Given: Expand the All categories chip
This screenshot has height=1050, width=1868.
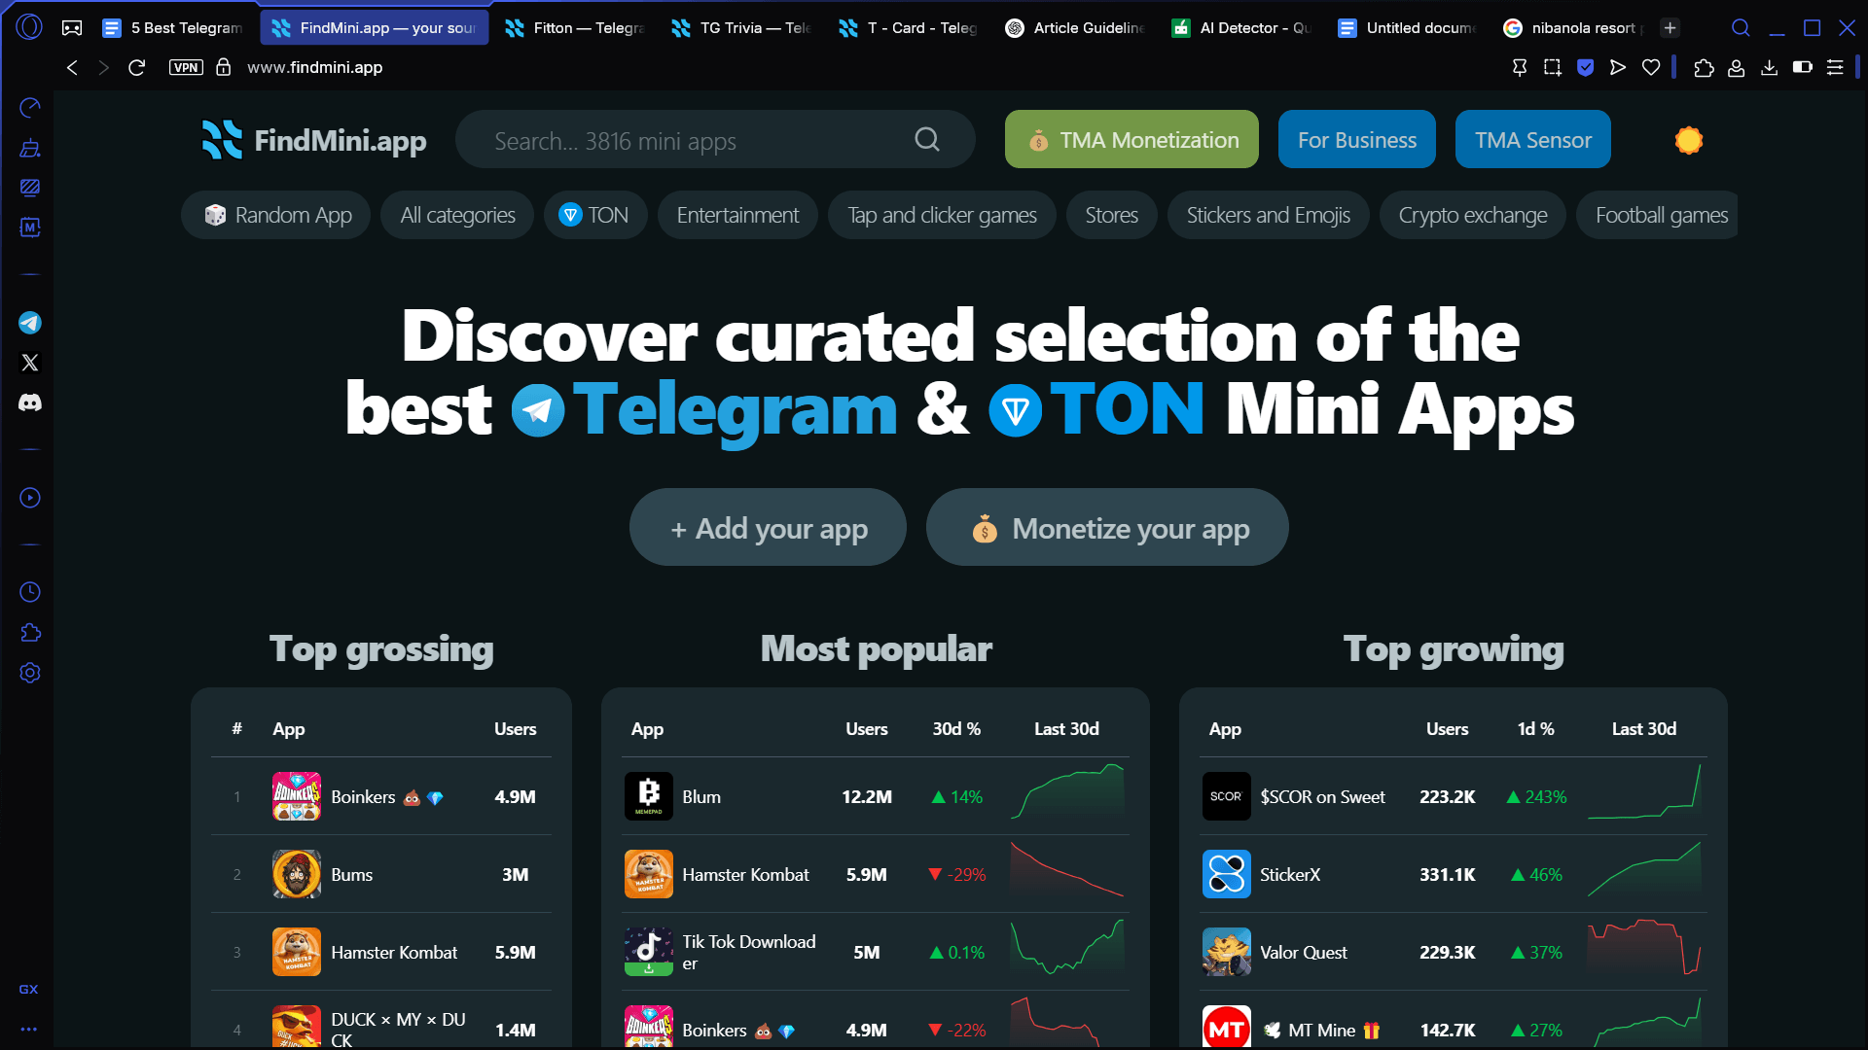Looking at the screenshot, I should pos(457,215).
